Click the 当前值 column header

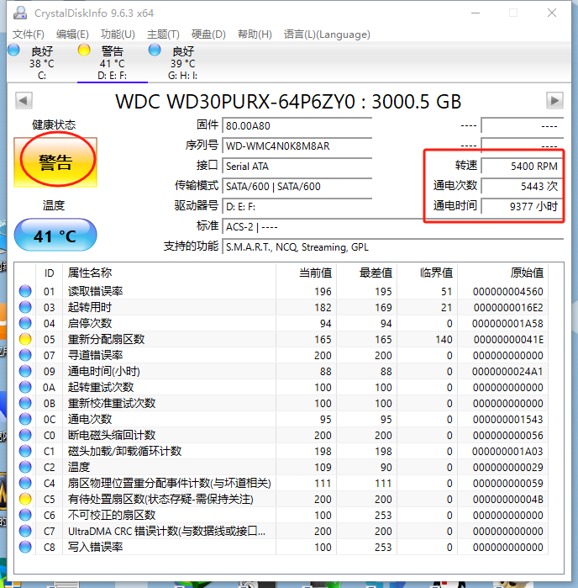point(307,273)
